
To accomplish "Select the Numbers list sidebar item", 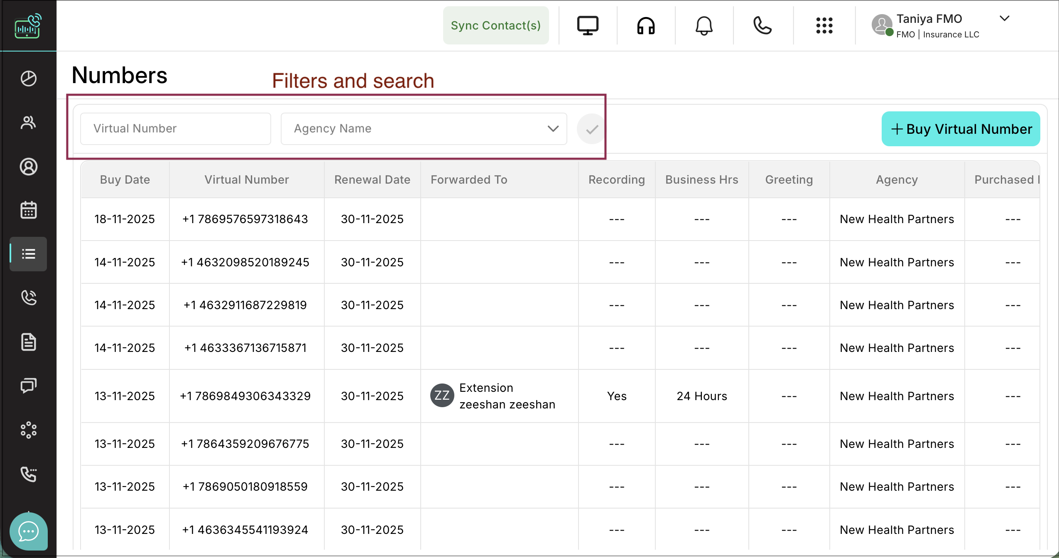I will (28, 254).
